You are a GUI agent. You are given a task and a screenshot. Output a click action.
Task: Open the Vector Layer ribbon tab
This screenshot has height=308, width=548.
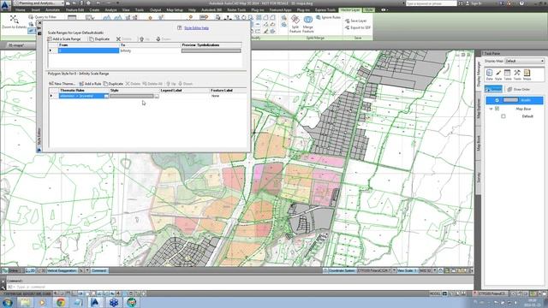coord(350,10)
